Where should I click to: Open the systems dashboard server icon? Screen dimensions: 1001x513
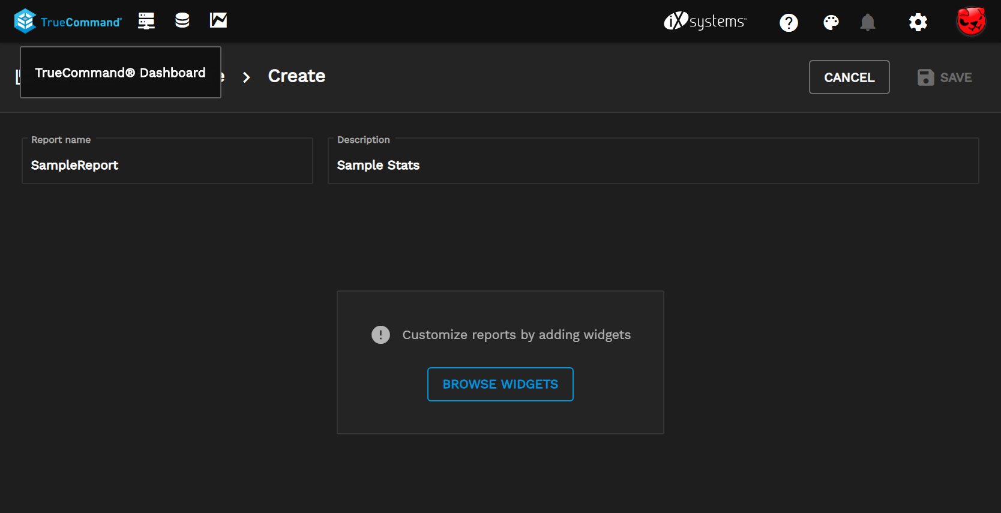(x=146, y=21)
